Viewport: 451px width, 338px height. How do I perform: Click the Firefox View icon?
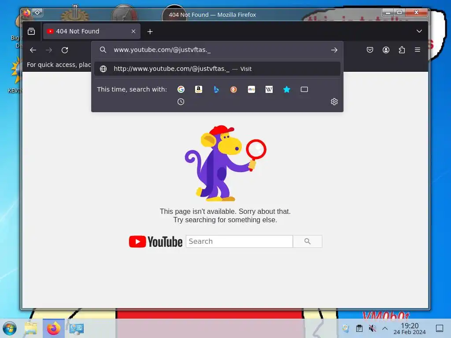point(31,31)
